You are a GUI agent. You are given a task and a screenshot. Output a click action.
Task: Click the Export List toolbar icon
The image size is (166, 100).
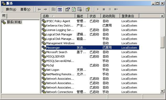click(x=80, y=9)
